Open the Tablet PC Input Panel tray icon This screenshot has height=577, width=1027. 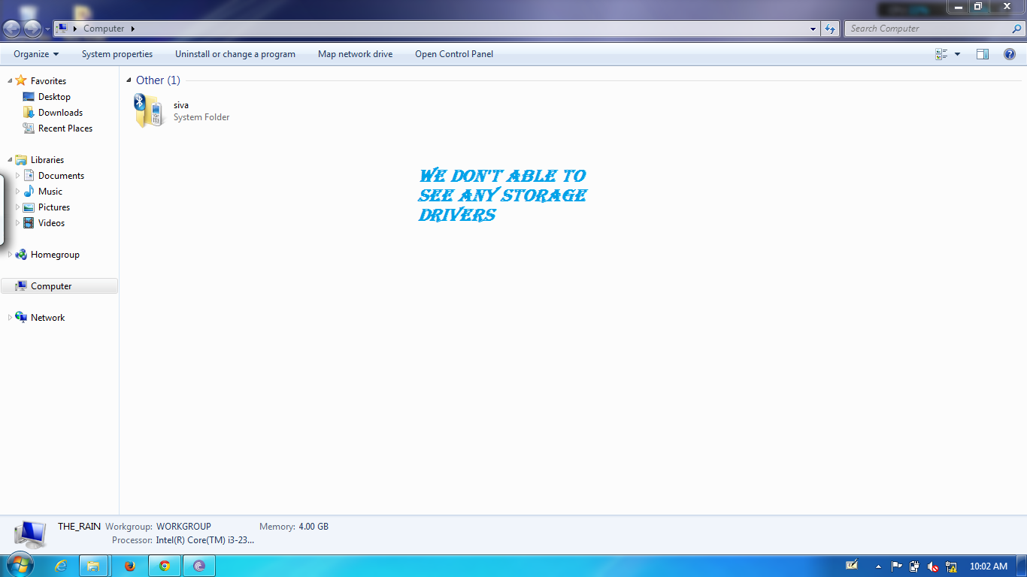coord(852,566)
